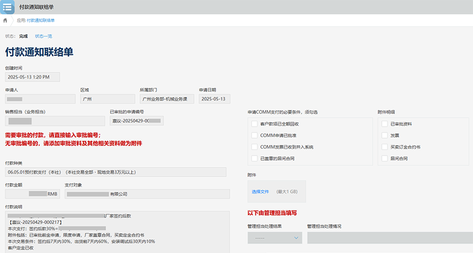Click the 付款种类 field

click(115, 172)
